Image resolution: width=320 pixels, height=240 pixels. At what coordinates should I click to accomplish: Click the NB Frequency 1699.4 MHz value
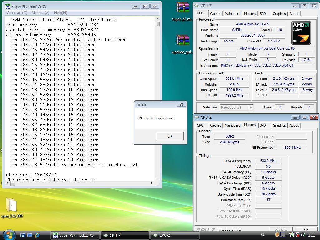292,147
